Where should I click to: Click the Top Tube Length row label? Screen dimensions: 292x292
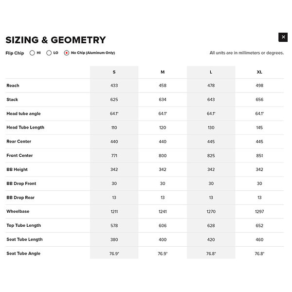[23, 226]
